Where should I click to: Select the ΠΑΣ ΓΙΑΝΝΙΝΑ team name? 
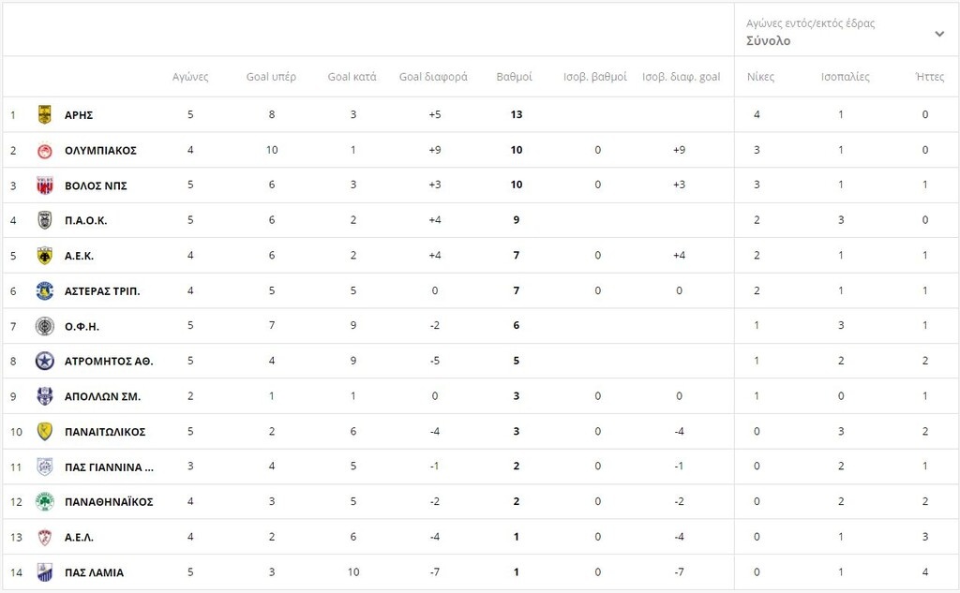[109, 467]
